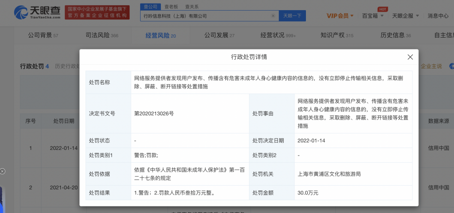Viewport: 454px width, 213px height.
Task: Close the 行政处罚详情 dialog
Action: click(410, 57)
